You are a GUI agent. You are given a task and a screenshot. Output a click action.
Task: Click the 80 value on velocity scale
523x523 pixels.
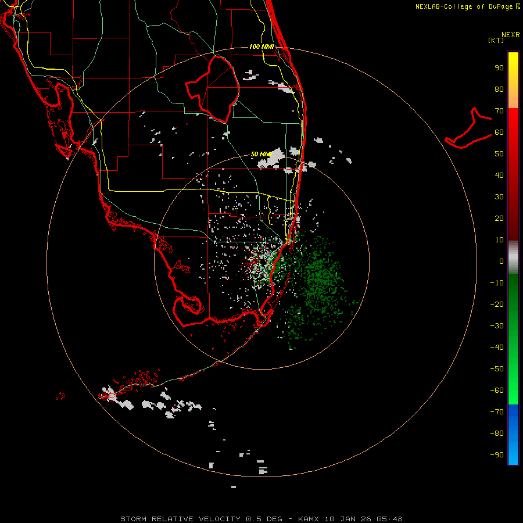499,89
